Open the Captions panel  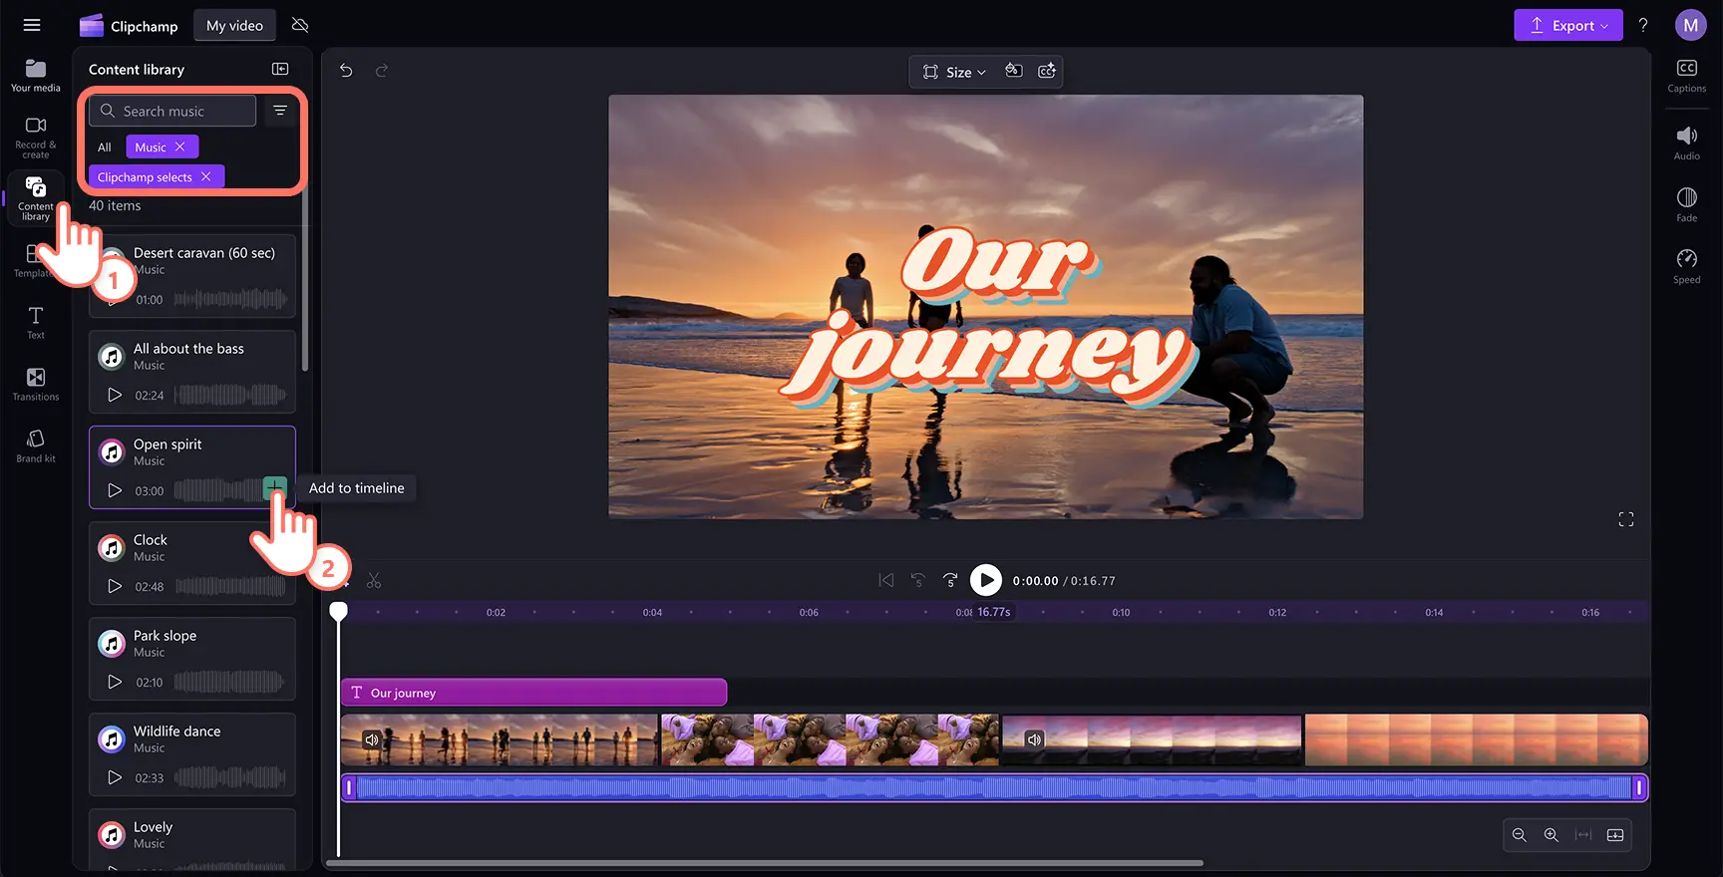click(1686, 76)
